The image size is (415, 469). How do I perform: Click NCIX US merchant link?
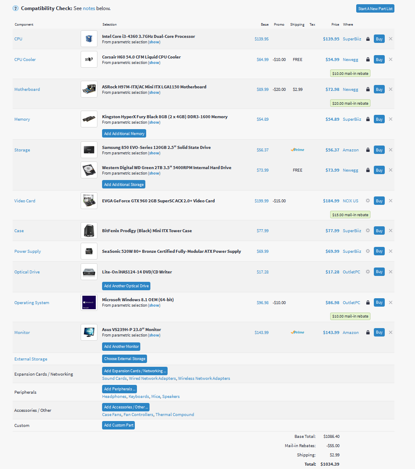pyautogui.click(x=350, y=201)
